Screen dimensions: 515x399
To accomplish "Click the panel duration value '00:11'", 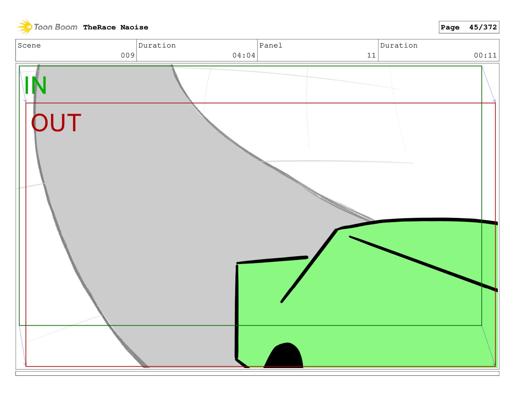I will (x=485, y=55).
